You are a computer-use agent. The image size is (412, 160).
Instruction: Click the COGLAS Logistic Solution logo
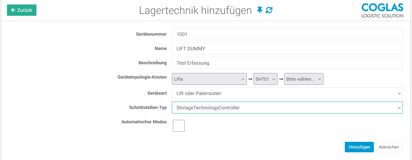click(382, 10)
